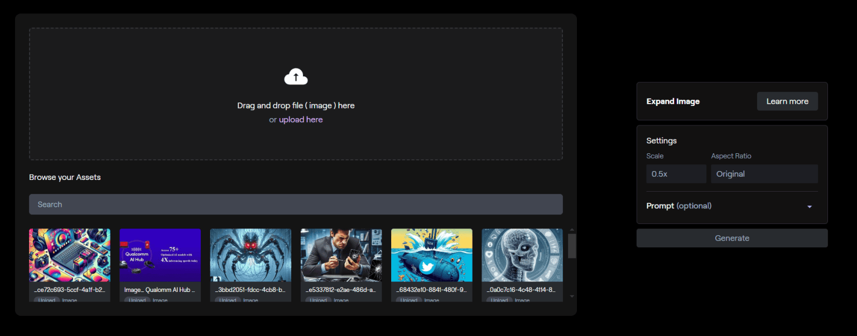Select the Twitter submarine image thumbnail

431,255
